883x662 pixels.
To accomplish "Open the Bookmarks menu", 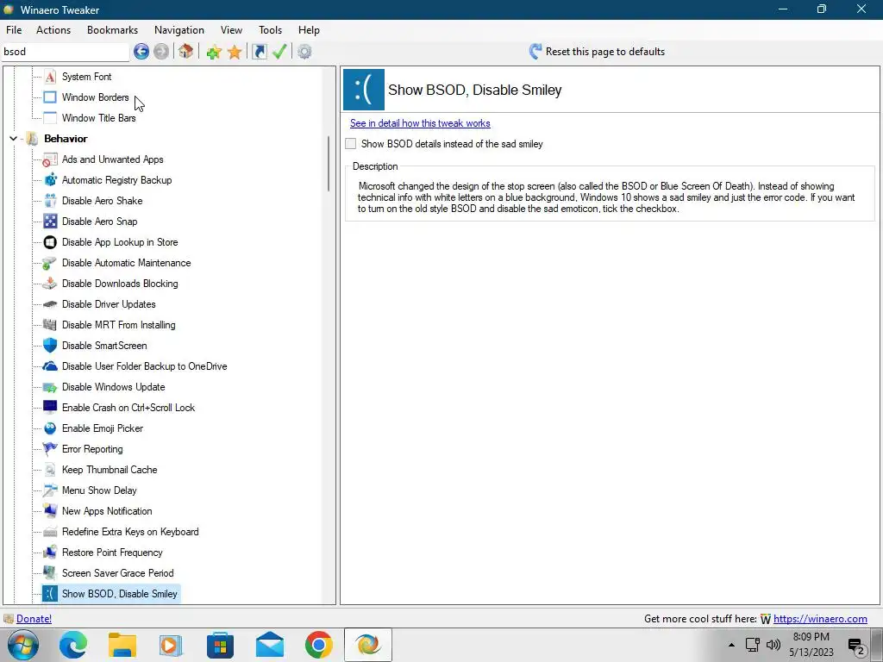I will (113, 30).
